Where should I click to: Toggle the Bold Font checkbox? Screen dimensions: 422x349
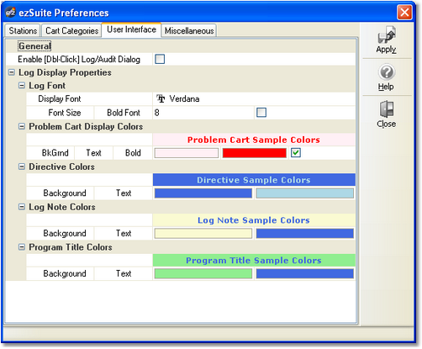coord(261,113)
